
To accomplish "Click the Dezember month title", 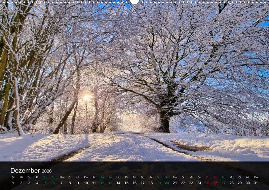I will (x=25, y=171).
